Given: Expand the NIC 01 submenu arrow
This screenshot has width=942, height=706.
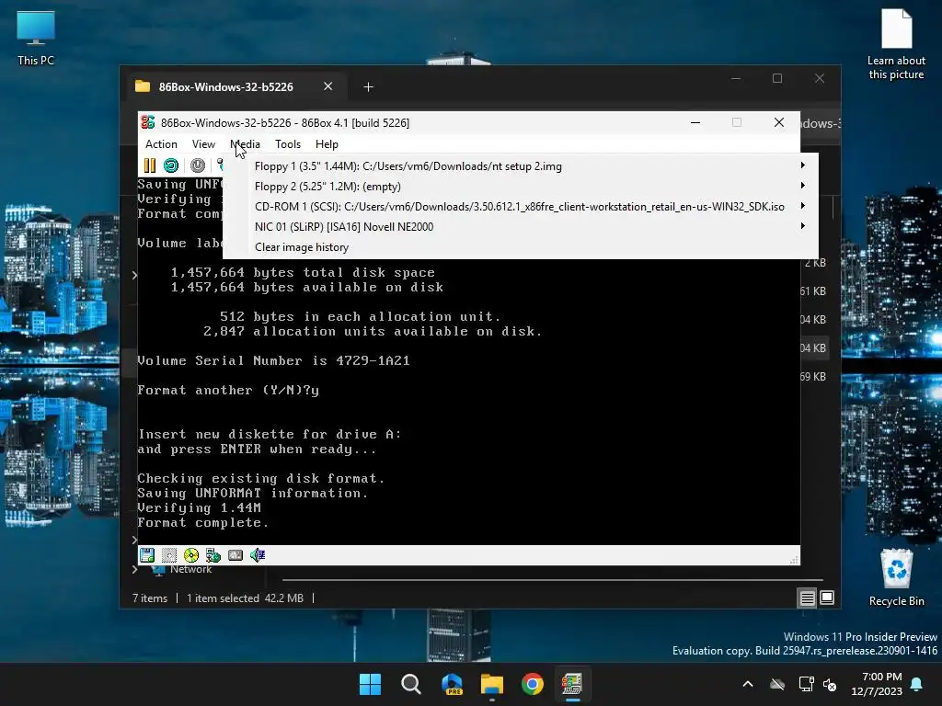Looking at the screenshot, I should click(802, 226).
